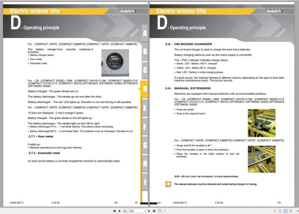Go to the previous page
The width and height of the screenshot is (299, 214).
120,211
